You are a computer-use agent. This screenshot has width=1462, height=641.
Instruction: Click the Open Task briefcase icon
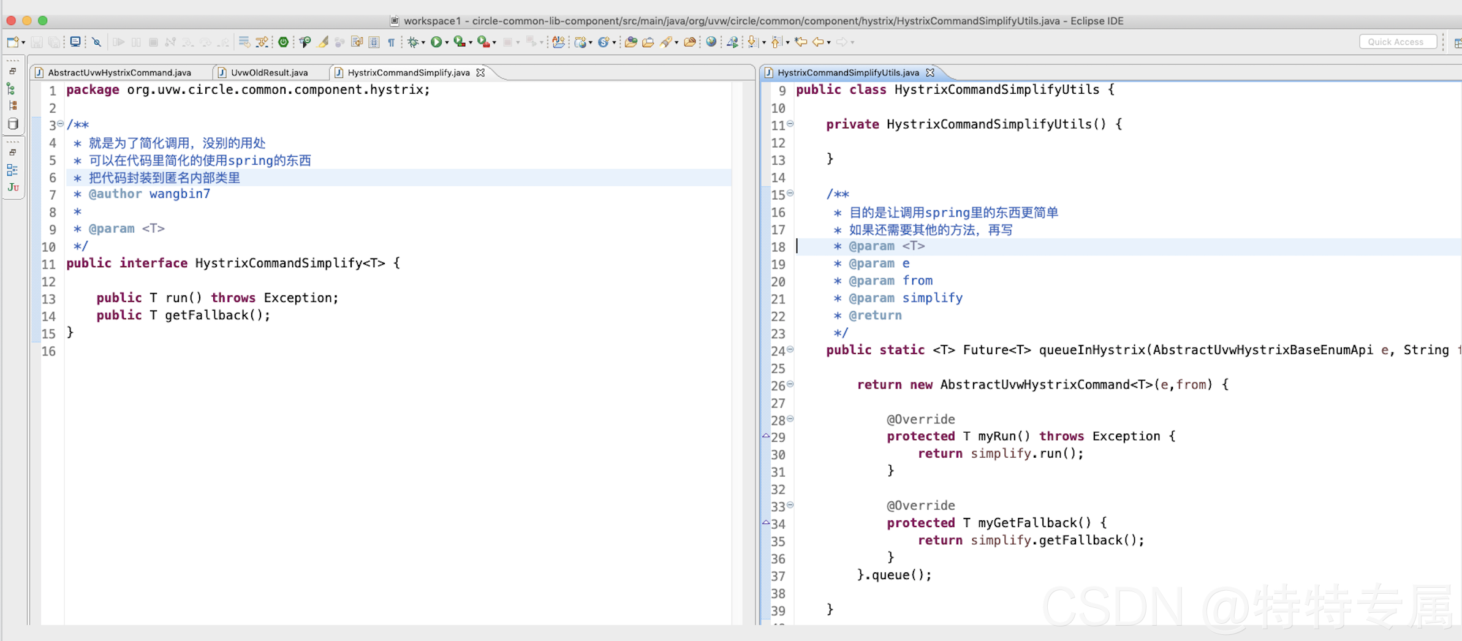point(648,42)
